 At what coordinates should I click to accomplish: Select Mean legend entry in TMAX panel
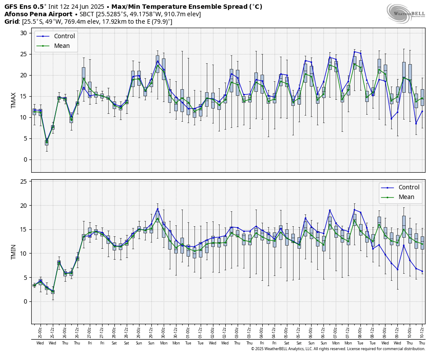[x=62, y=46]
